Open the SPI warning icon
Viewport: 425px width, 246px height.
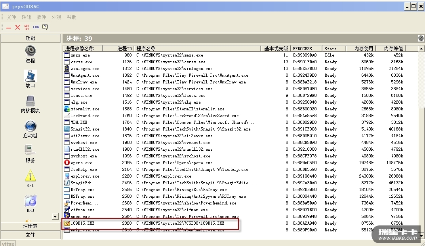pyautogui.click(x=30, y=176)
